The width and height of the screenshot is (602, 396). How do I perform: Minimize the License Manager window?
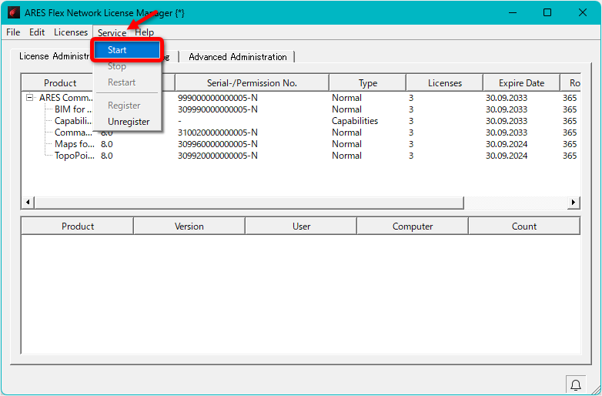(x=513, y=12)
